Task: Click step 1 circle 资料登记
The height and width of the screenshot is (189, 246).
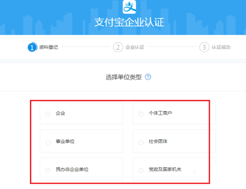Action: (32, 47)
